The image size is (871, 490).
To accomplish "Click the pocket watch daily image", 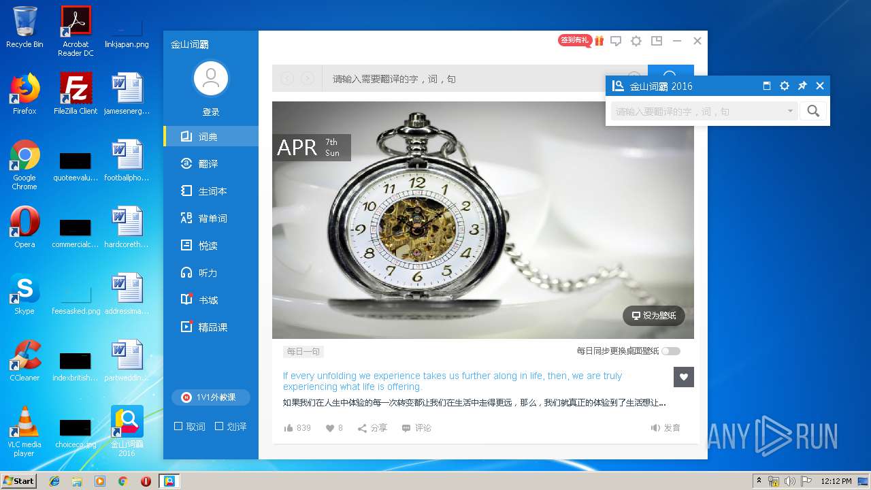I will pos(483,220).
